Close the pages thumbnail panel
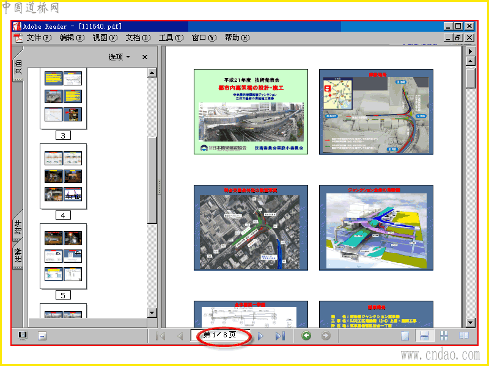489x366 pixels. coord(145,57)
